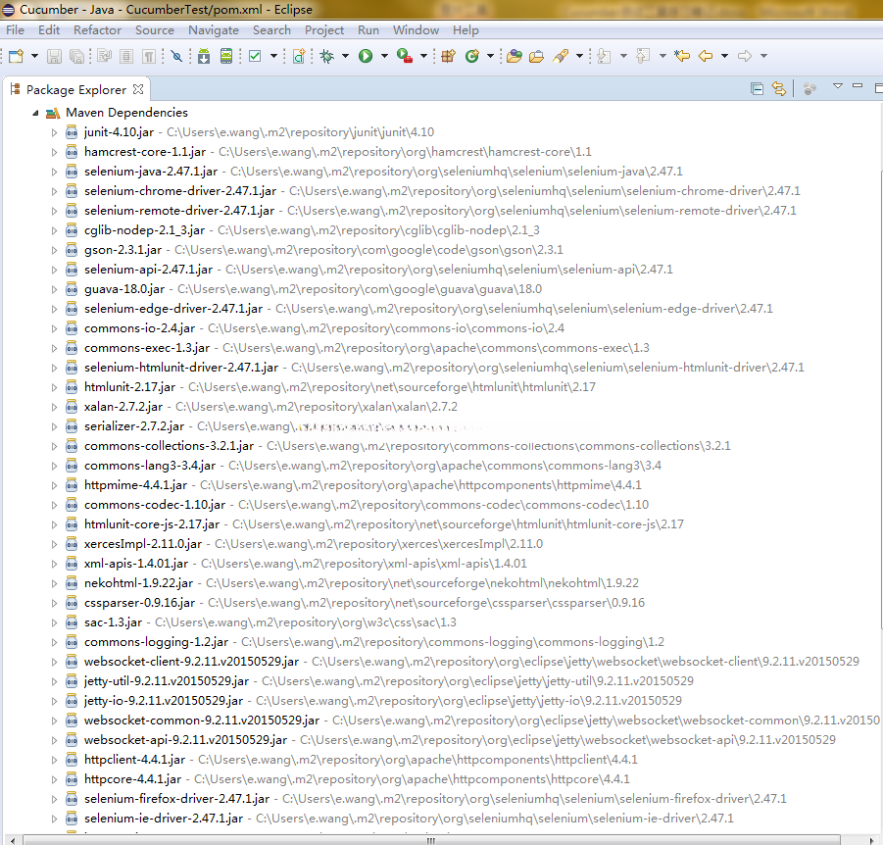Viewport: 883px width, 845px height.
Task: Open the External Tools dropdown arrow
Action: tap(424, 56)
